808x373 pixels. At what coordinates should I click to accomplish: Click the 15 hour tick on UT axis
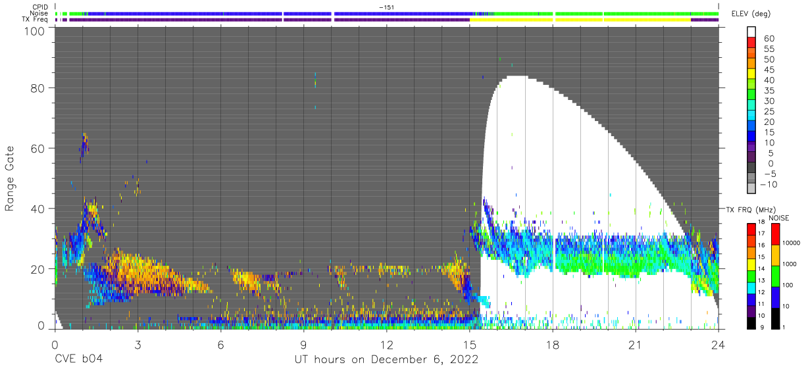click(x=470, y=345)
